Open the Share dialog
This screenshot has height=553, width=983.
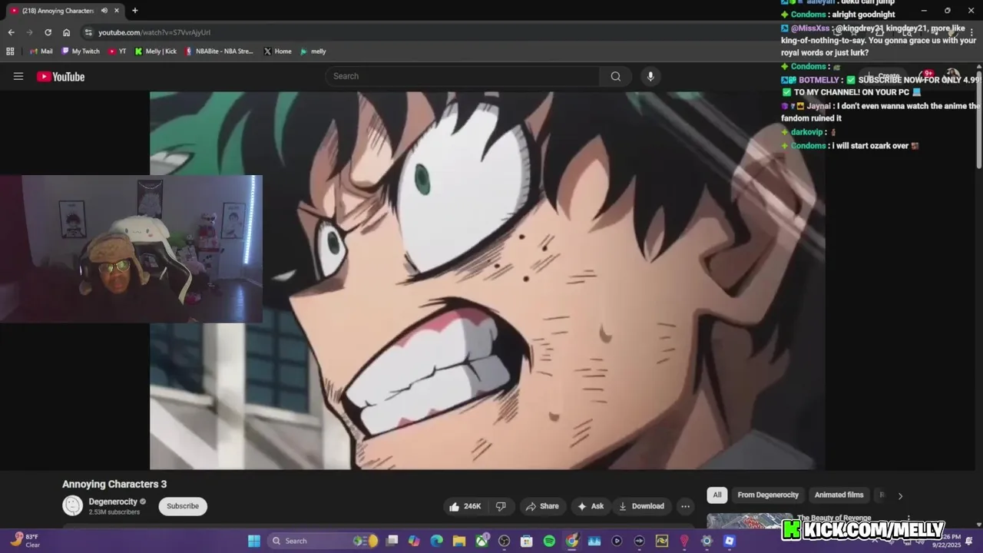click(541, 506)
